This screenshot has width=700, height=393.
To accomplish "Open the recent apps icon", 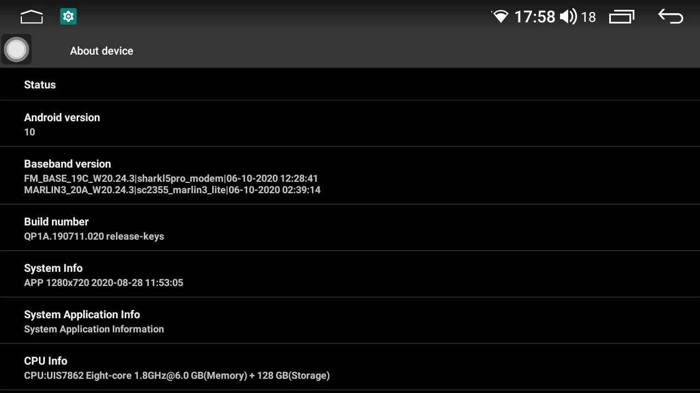I will pyautogui.click(x=622, y=17).
